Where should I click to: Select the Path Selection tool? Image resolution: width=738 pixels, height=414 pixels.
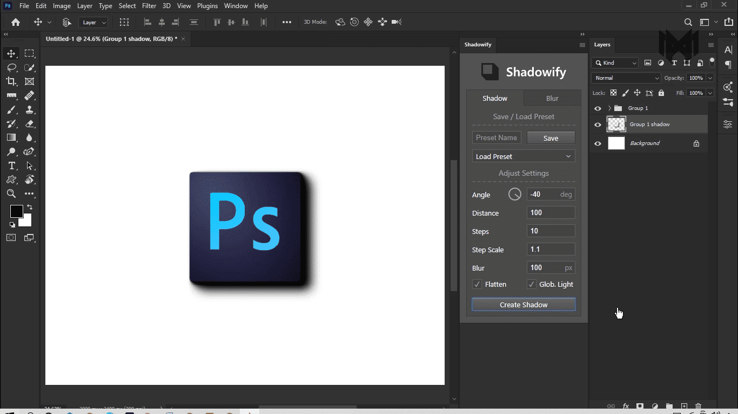pos(29,165)
